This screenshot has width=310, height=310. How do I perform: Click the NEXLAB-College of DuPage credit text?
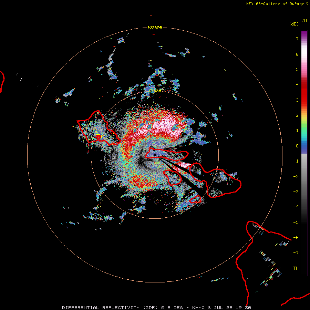(277, 4)
